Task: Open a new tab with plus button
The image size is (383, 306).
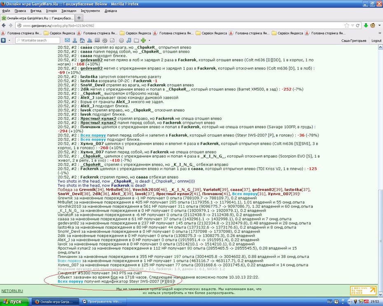Action: [x=79, y=18]
